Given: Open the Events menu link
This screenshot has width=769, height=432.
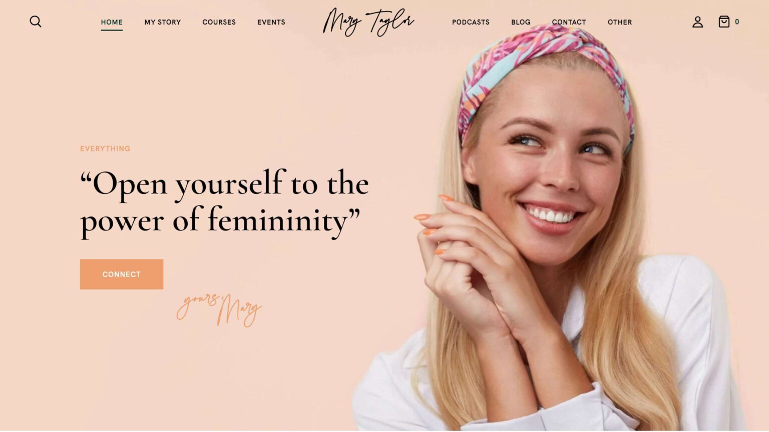Looking at the screenshot, I should click(271, 22).
